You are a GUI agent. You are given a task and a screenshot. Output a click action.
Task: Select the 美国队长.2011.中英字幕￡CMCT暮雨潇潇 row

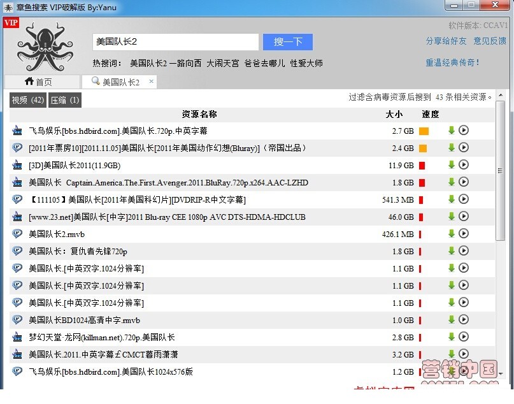252,354
